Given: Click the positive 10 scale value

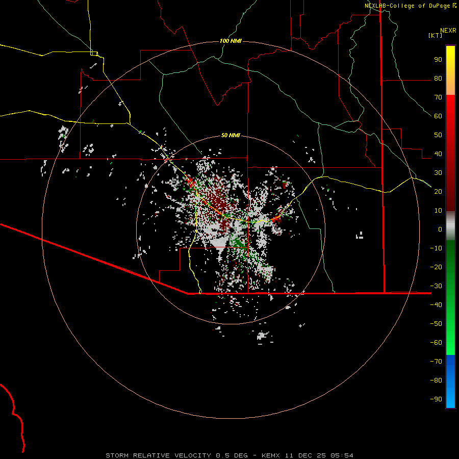Looking at the screenshot, I should (438, 211).
